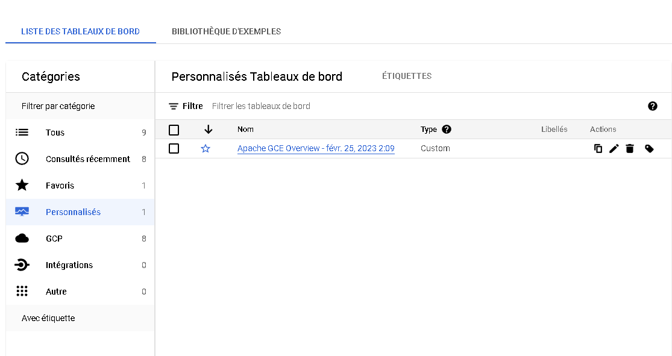This screenshot has width=672, height=356.
Task: Toggle sort order with the down arrow
Action: click(x=209, y=130)
